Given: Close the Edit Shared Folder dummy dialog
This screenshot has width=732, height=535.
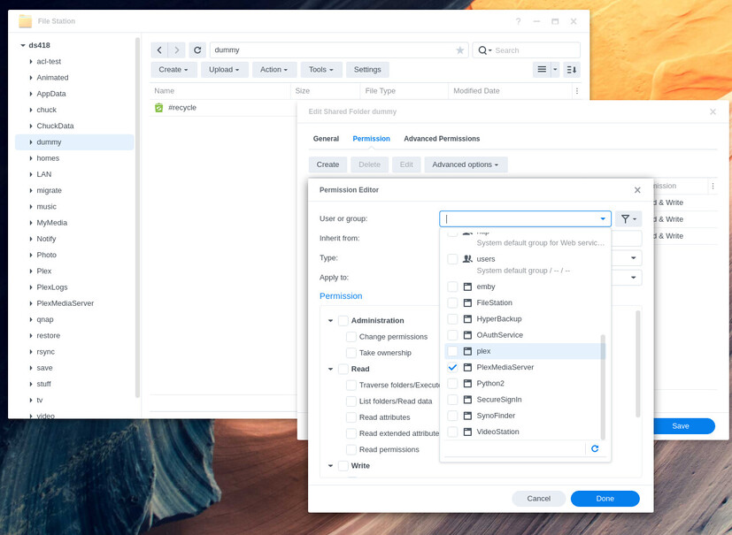Looking at the screenshot, I should point(713,111).
